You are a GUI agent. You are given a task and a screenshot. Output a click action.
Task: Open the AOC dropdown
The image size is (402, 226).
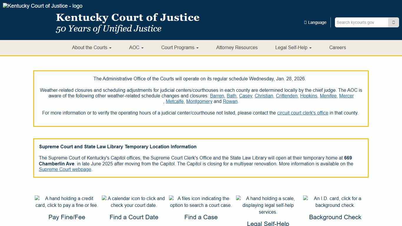click(x=136, y=48)
